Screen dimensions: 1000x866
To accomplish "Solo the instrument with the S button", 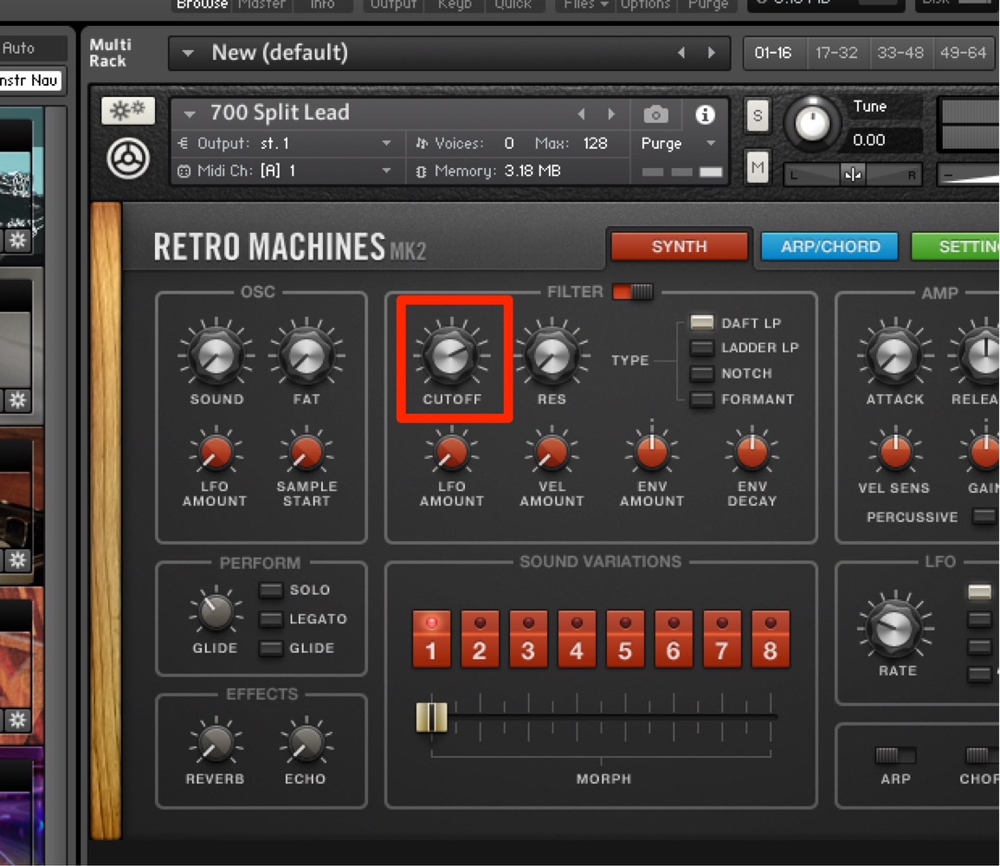I will 757,115.
